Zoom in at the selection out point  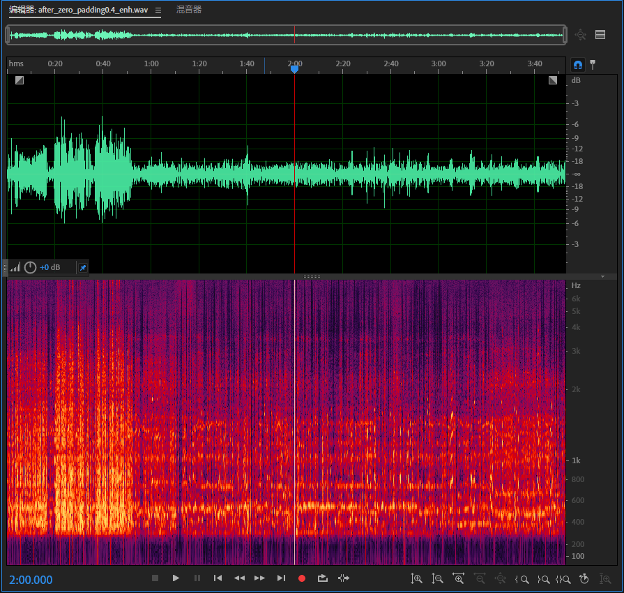pyautogui.click(x=545, y=578)
